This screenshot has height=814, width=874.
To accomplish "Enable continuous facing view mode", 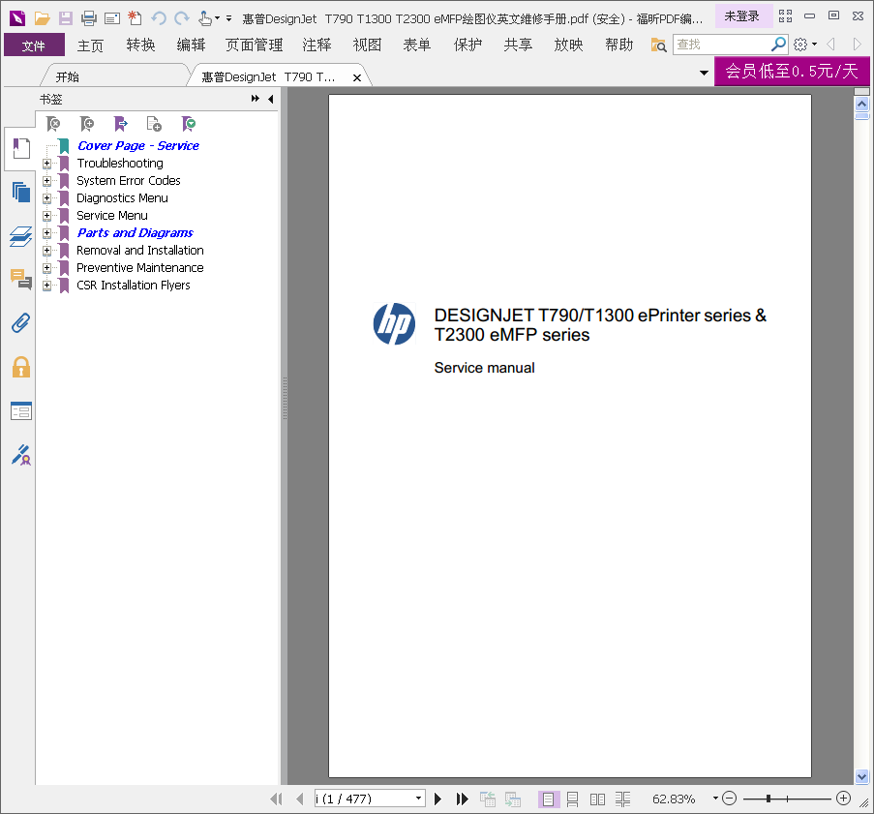I will pos(622,799).
